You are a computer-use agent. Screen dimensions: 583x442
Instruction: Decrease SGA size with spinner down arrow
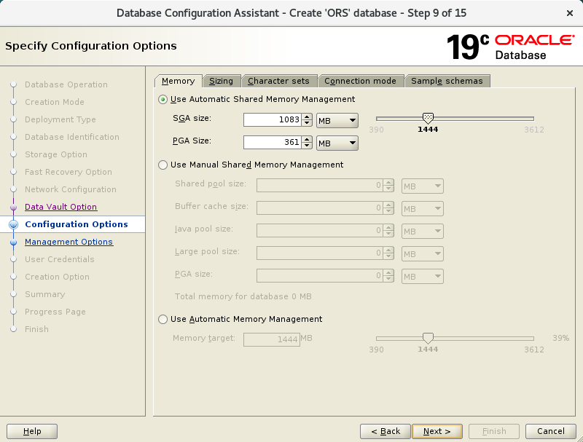pos(307,123)
